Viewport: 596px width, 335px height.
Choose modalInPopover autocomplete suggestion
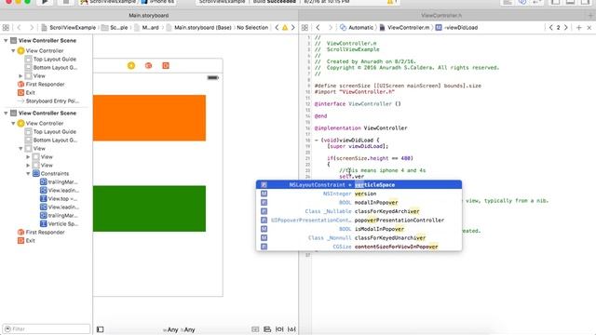pyautogui.click(x=359, y=203)
